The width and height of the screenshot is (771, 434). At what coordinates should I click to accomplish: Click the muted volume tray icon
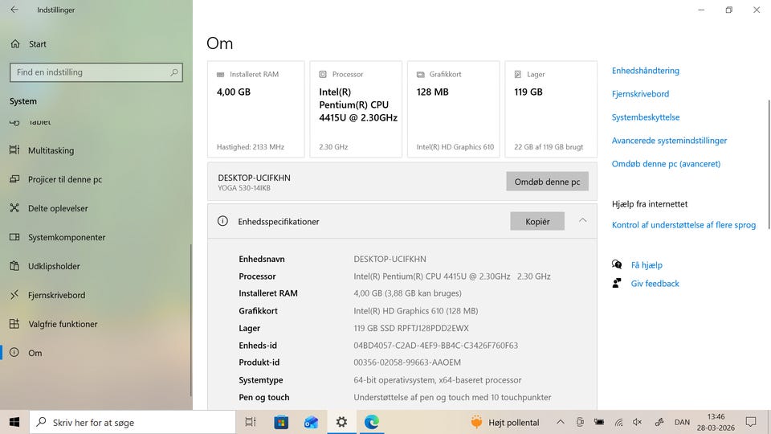[638, 422]
